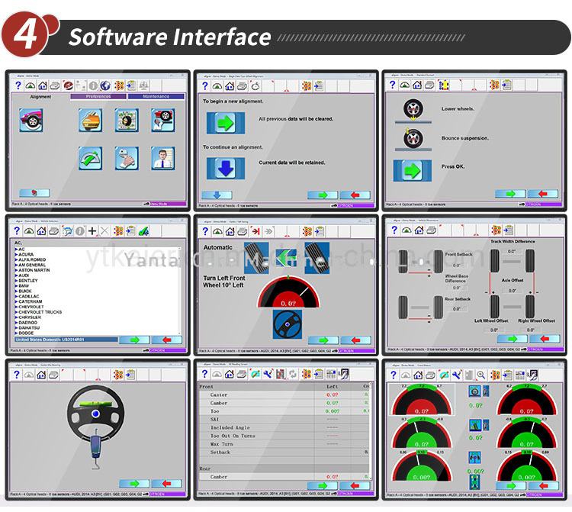Open the wheel alignment car icon under Alignment tab

pyautogui.click(x=31, y=120)
